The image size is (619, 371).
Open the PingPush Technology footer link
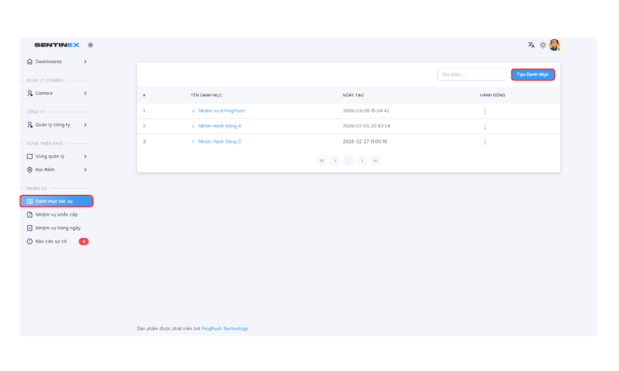tap(225, 328)
